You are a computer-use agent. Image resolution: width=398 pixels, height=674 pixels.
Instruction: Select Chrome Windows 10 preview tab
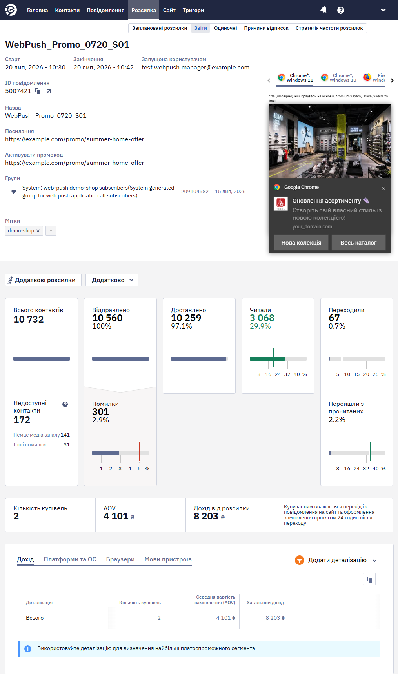tap(339, 78)
